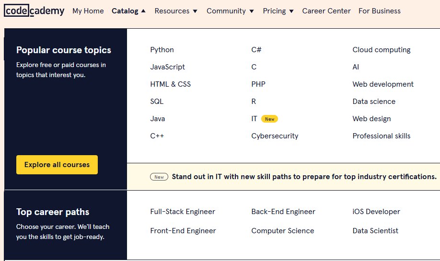Open PHP courses
The width and height of the screenshot is (440, 261).
(258, 84)
